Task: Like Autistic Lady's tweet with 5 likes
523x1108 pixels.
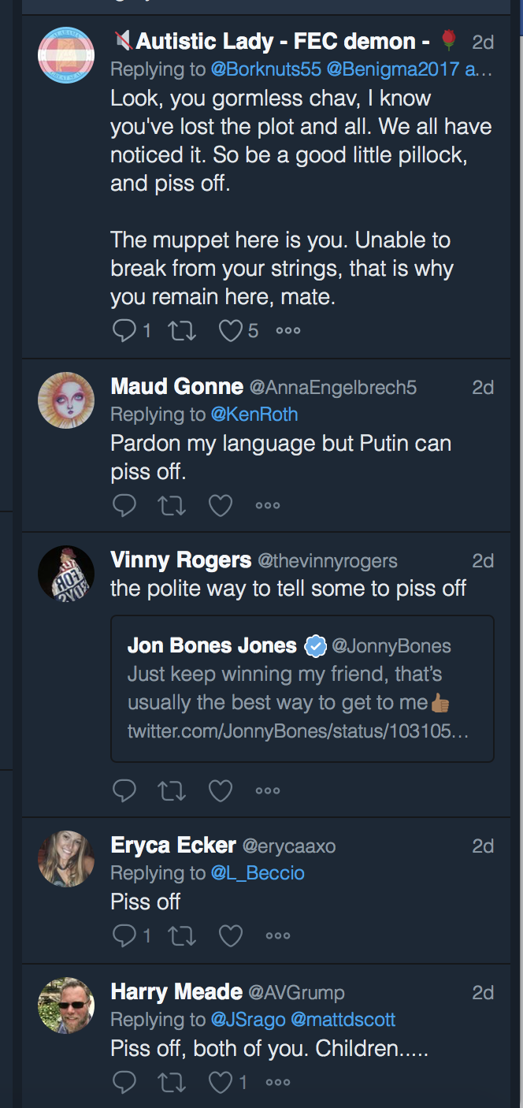Action: tap(230, 330)
